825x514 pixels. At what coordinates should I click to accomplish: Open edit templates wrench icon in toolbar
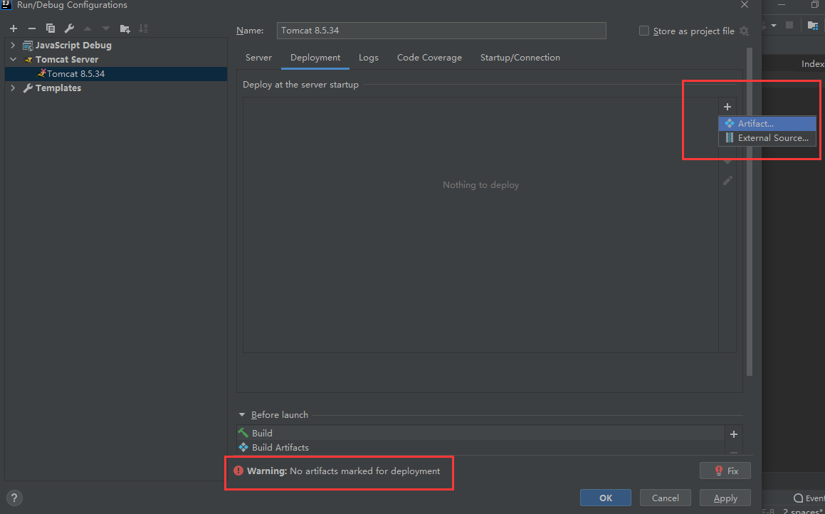(69, 28)
